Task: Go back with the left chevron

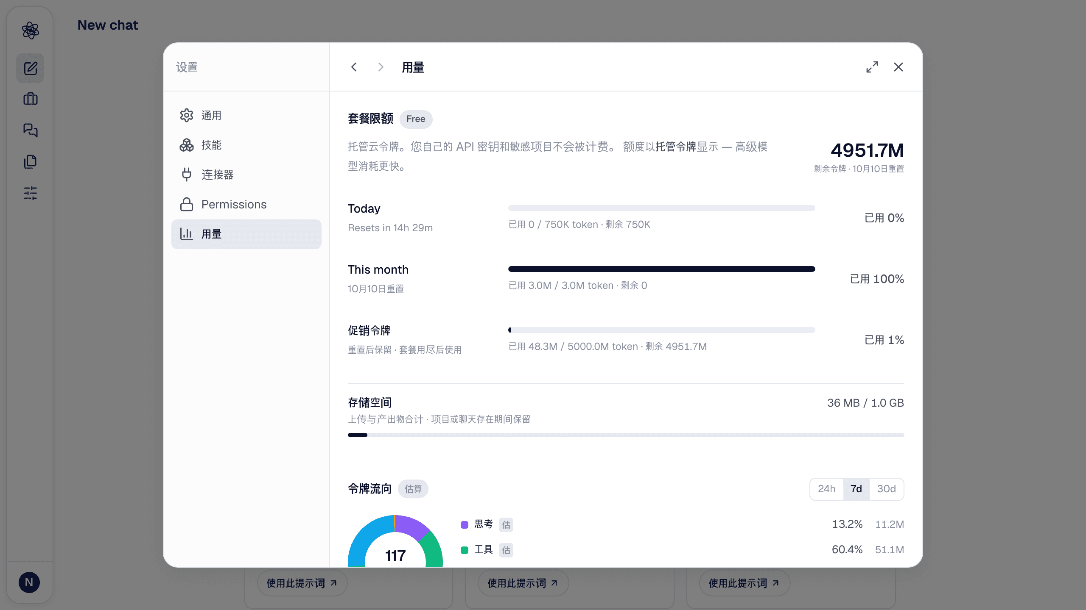Action: (354, 67)
